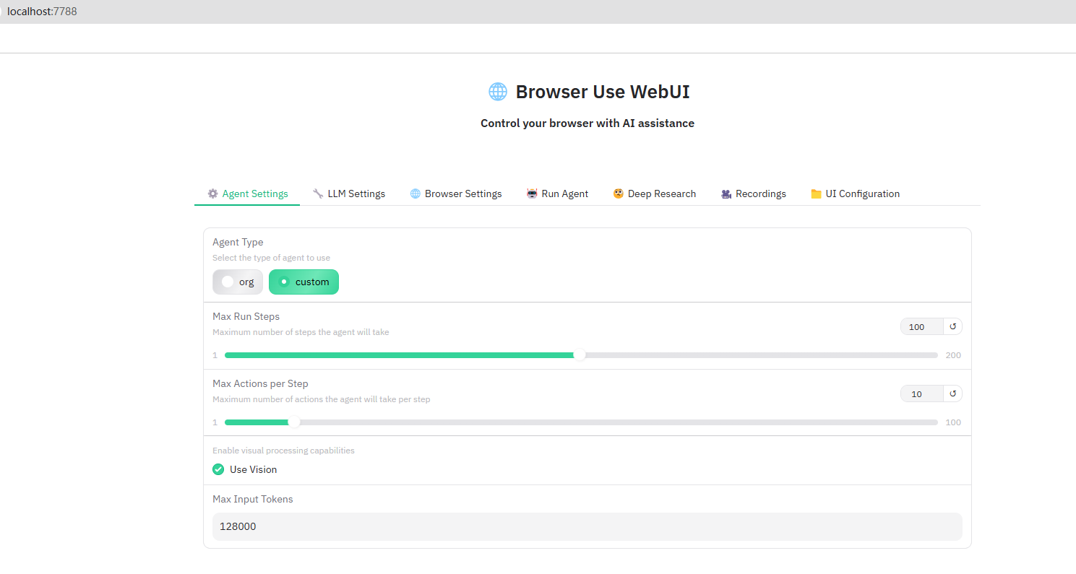
Task: Select the custom agent type
Action: tap(304, 282)
